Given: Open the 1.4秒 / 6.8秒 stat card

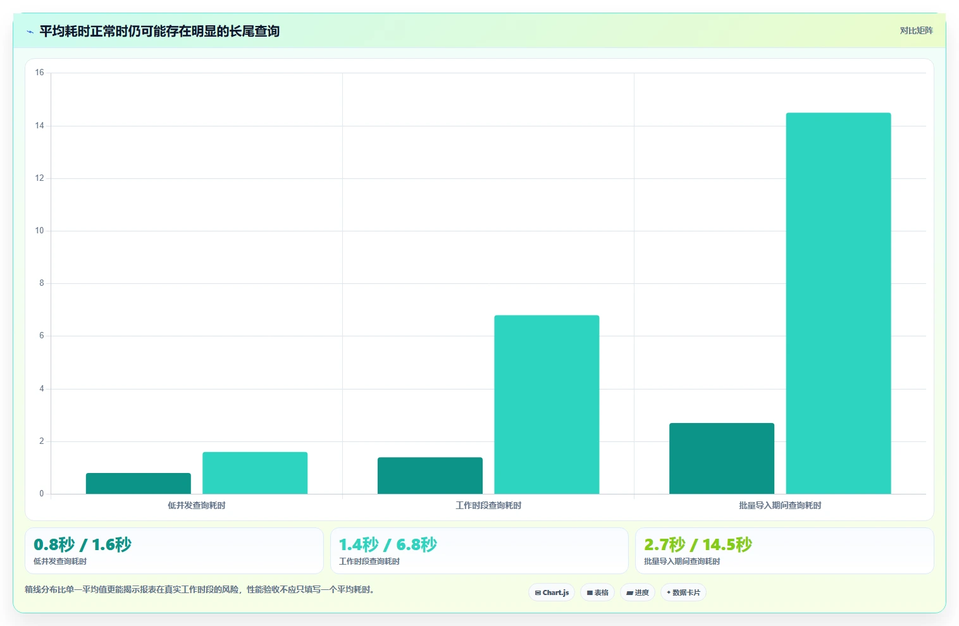Looking at the screenshot, I should point(479,551).
